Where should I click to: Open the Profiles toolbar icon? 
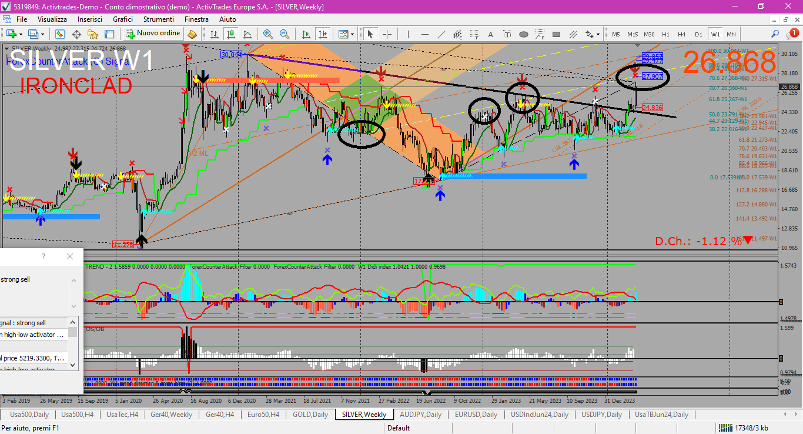tap(33, 34)
